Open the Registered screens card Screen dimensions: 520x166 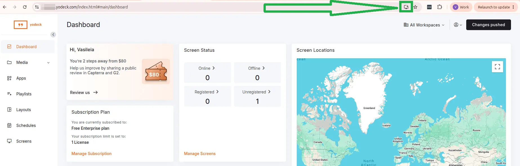point(207,96)
